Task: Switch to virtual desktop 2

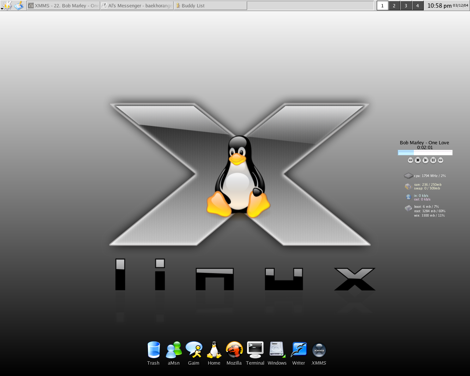Action: [394, 6]
